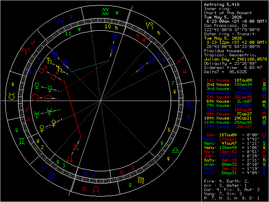
Task: Click the Uranus symbol beside the Uran row
Action: pyautogui.click(x=264, y=165)
